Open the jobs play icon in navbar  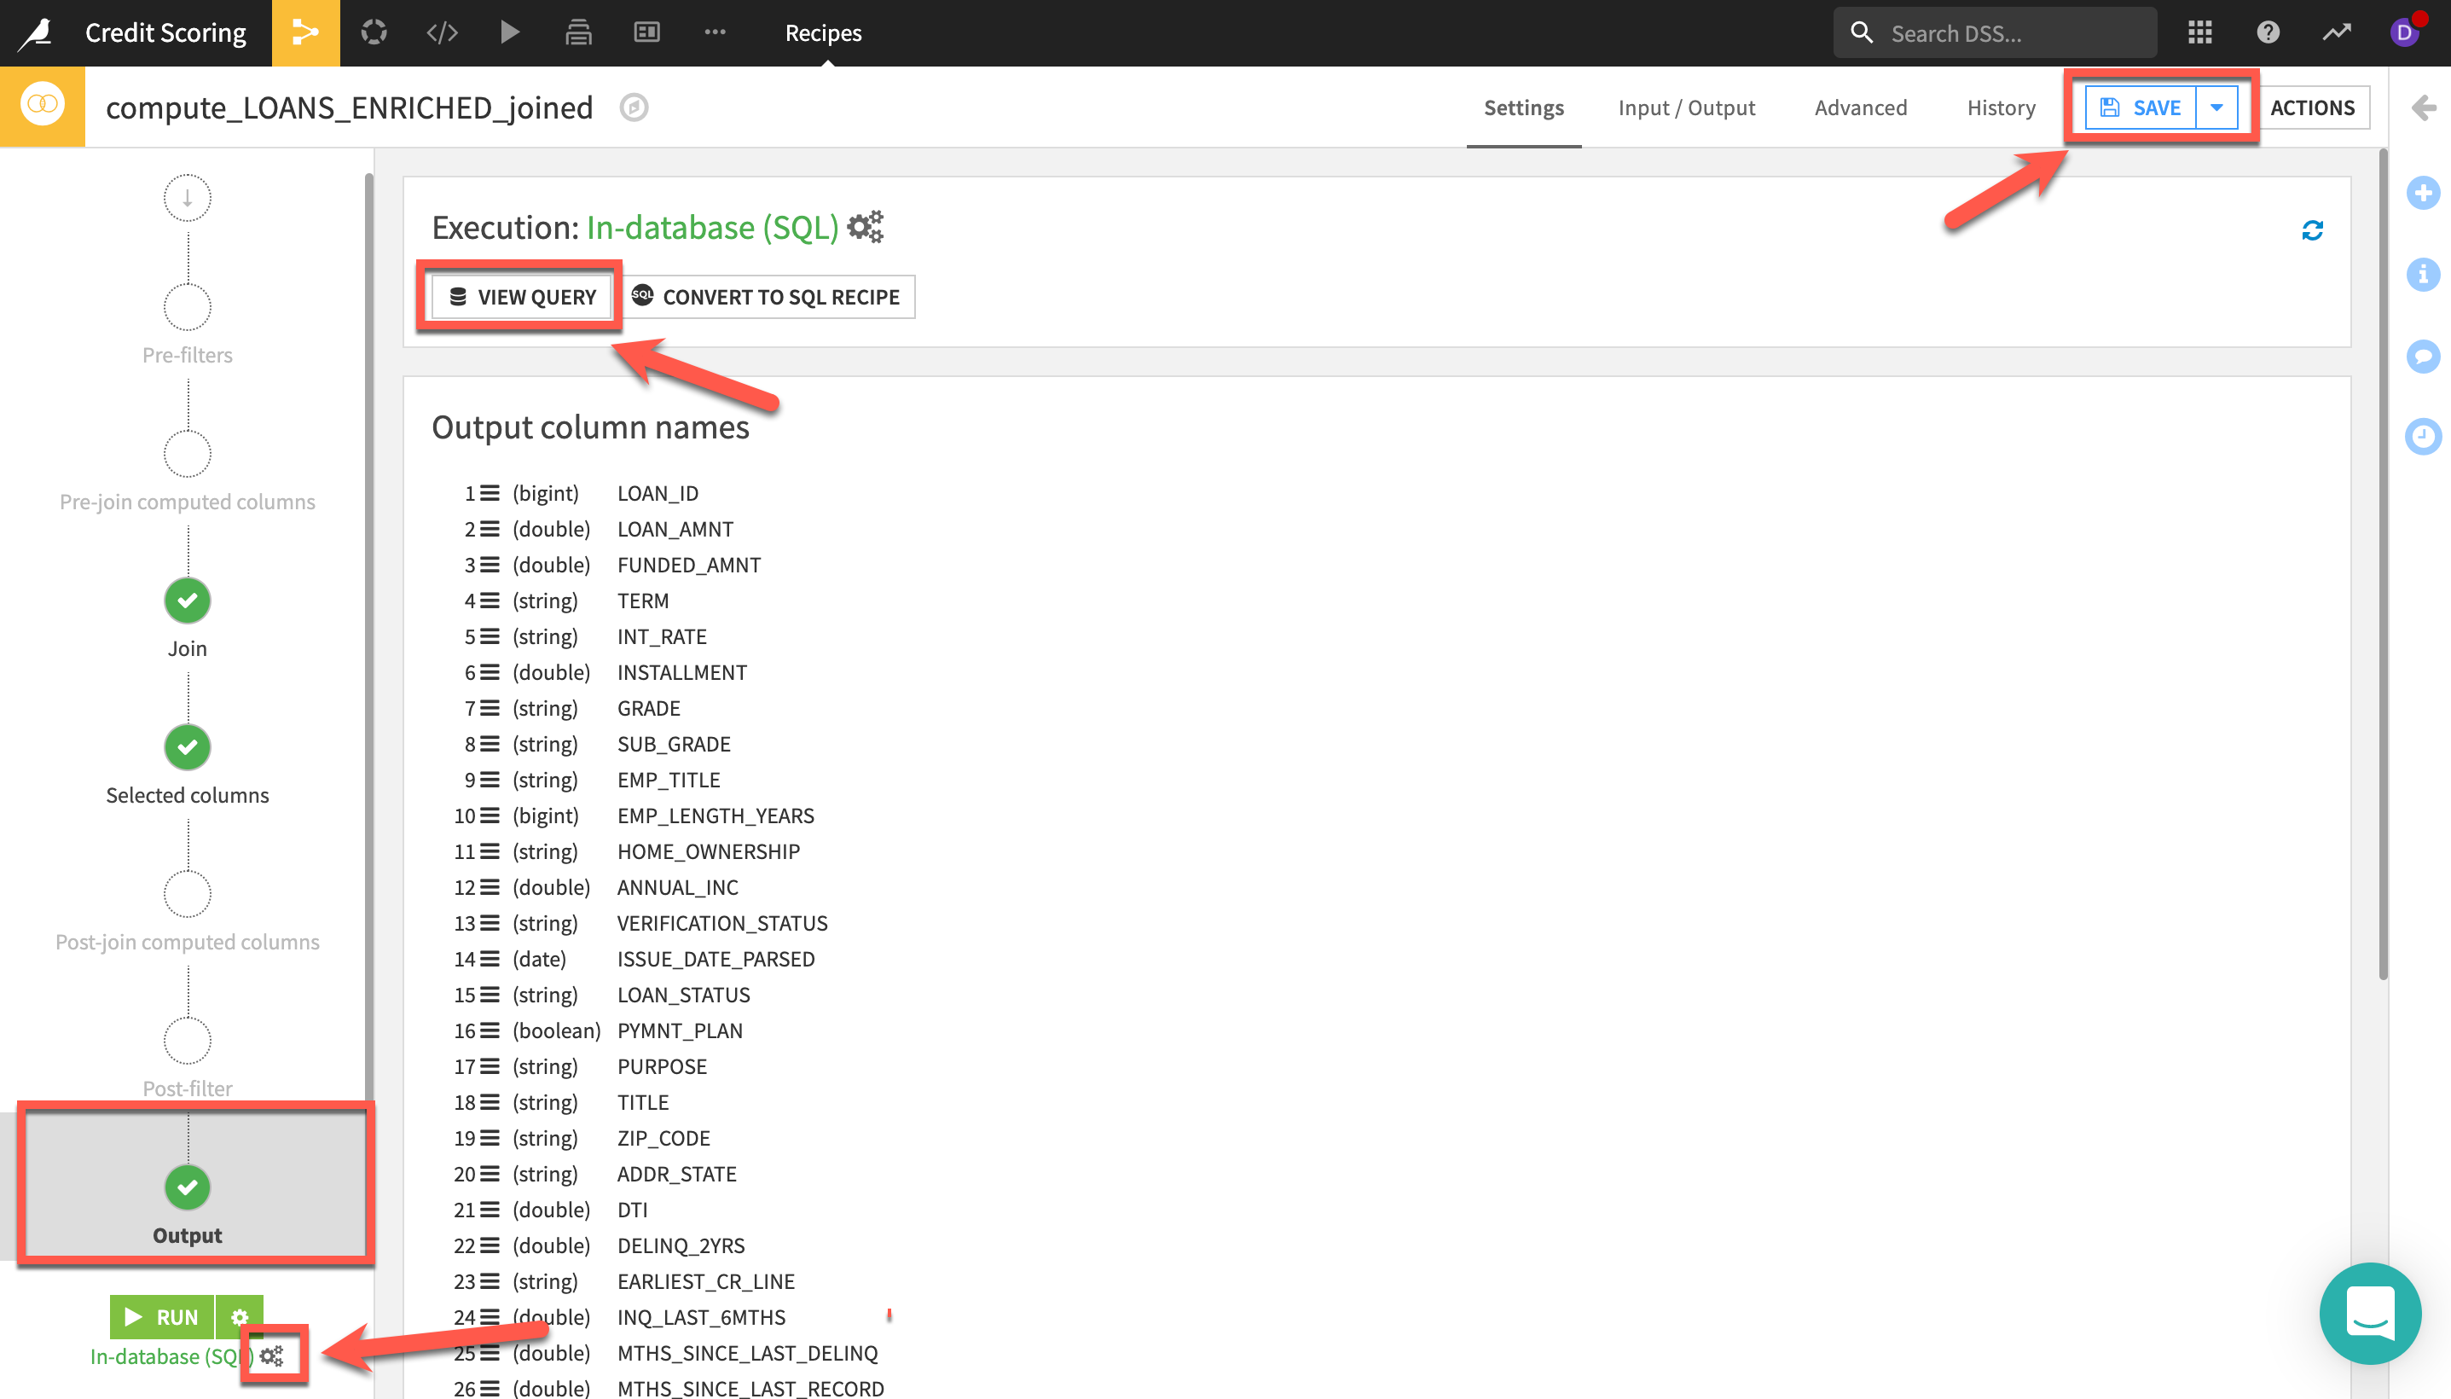click(x=510, y=32)
